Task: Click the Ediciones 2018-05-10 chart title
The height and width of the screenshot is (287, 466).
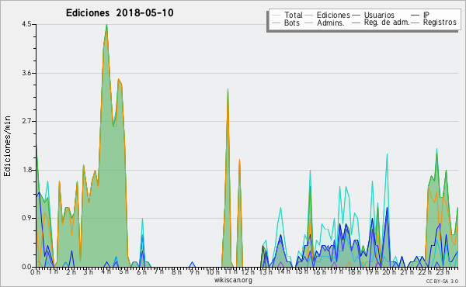Action: point(120,13)
